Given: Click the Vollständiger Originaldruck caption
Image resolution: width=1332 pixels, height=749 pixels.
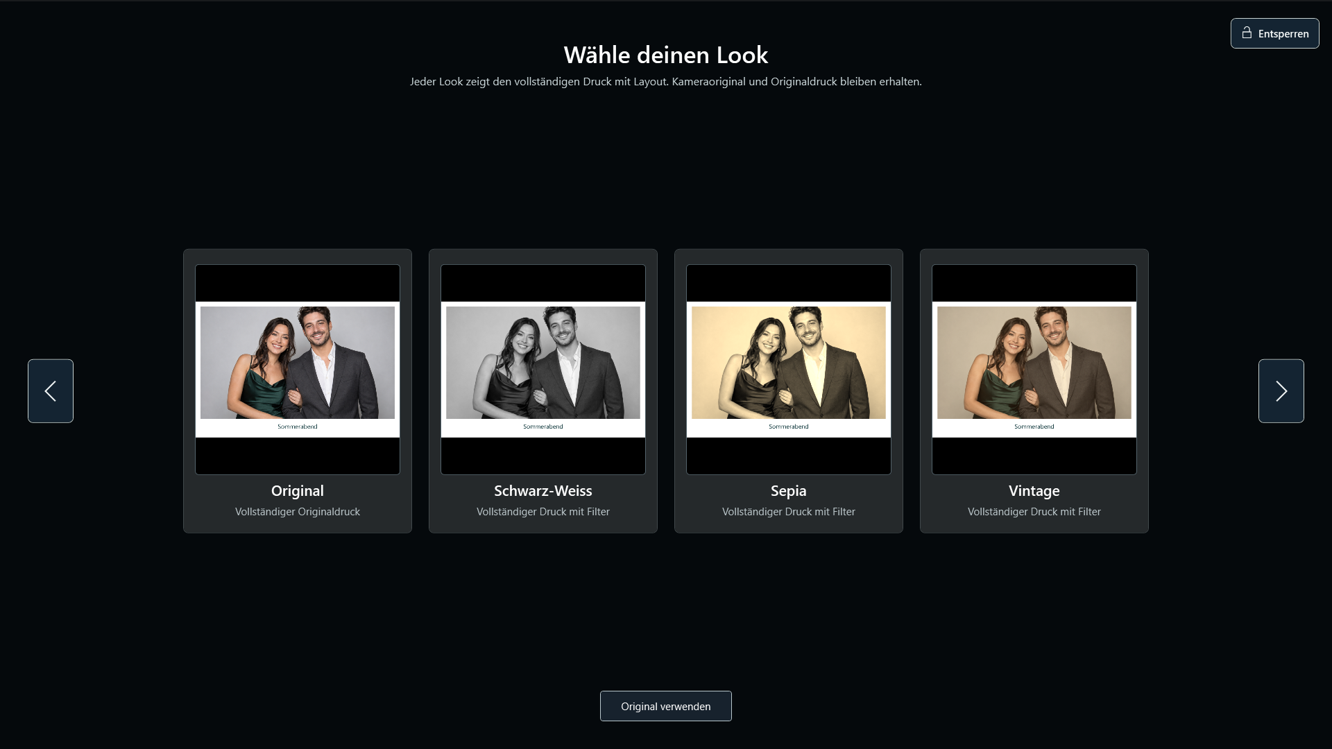Looking at the screenshot, I should pyautogui.click(x=298, y=512).
